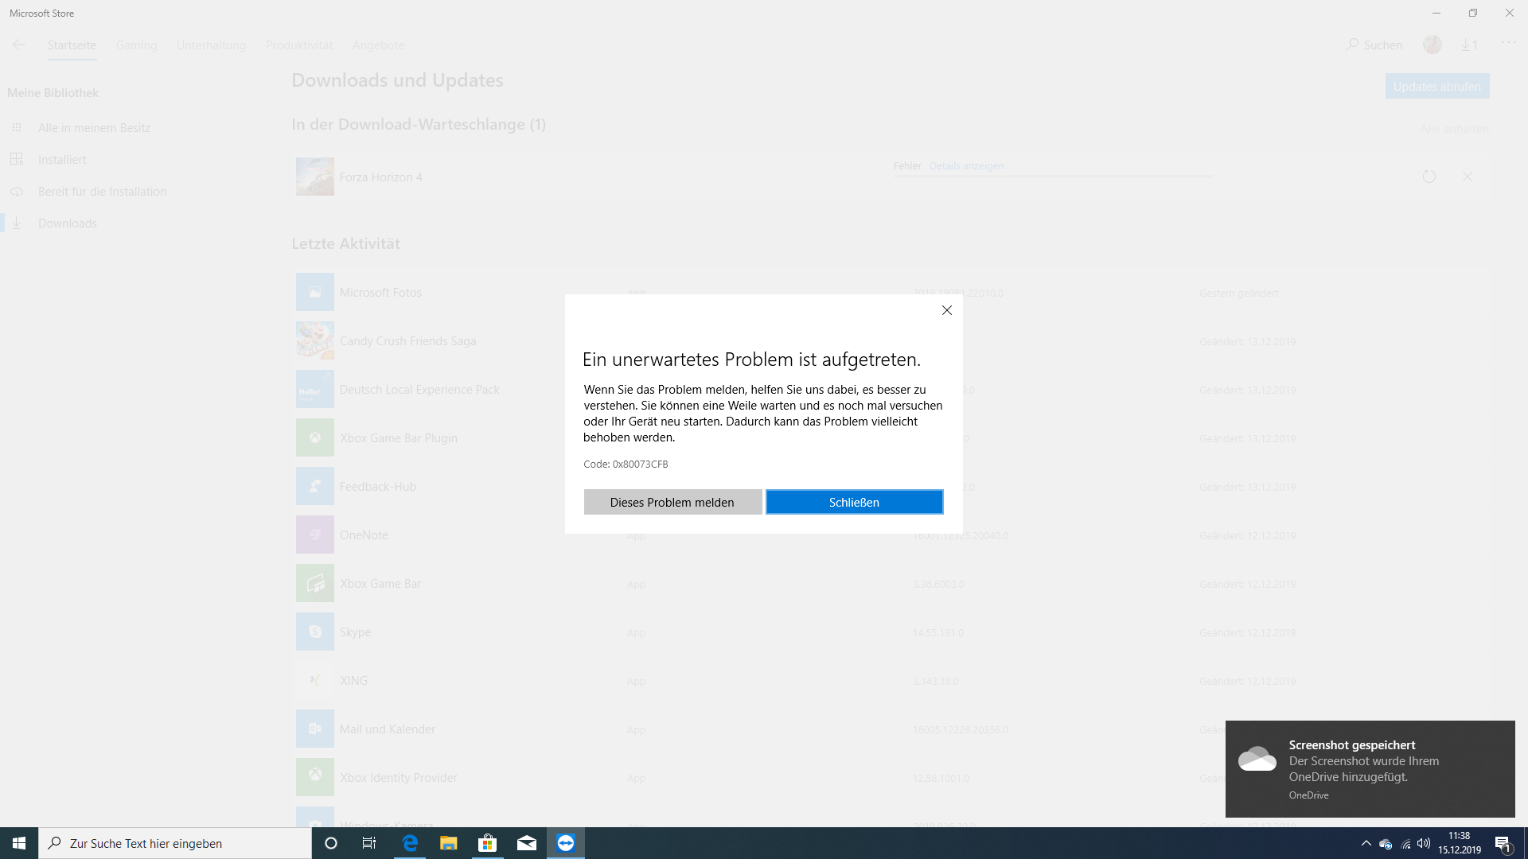Open Microsoft Store icon in taskbar
This screenshot has height=859, width=1528.
487,843
